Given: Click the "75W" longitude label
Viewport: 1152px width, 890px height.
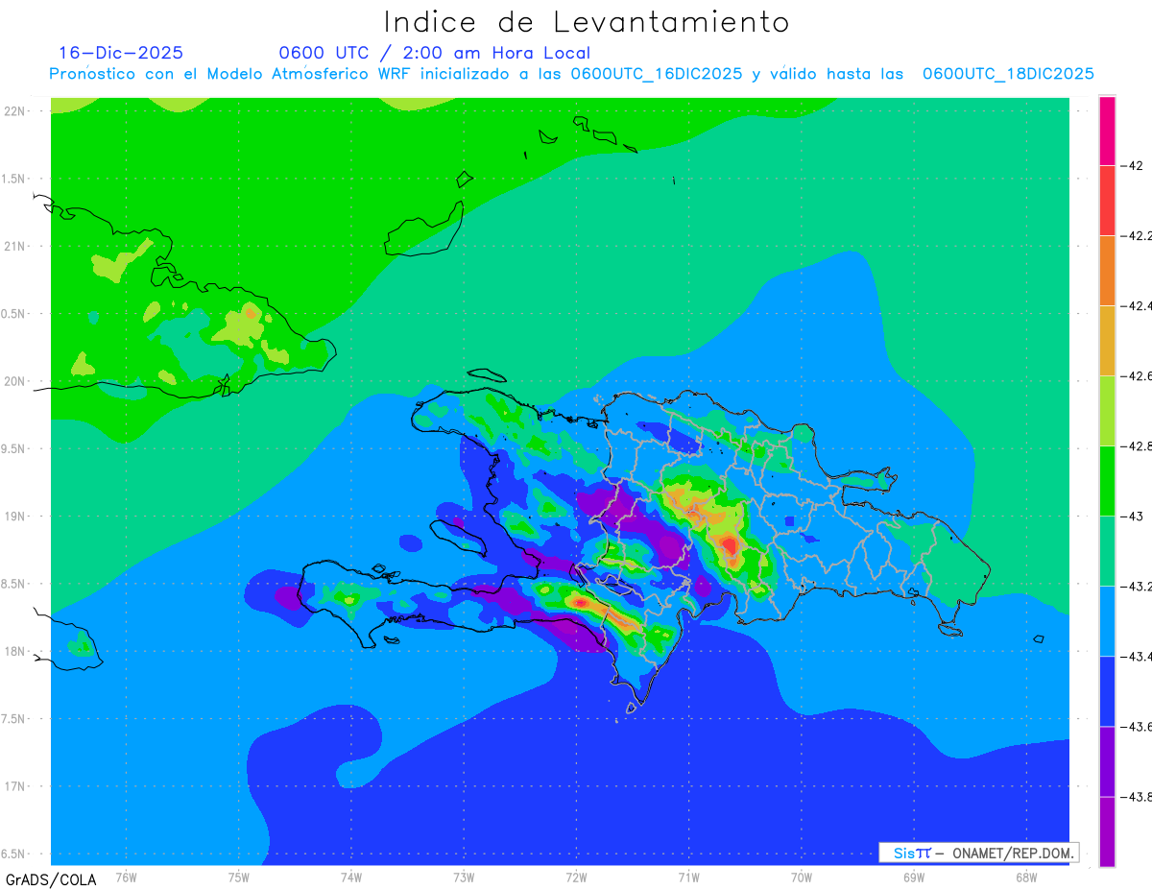Looking at the screenshot, I should [238, 877].
